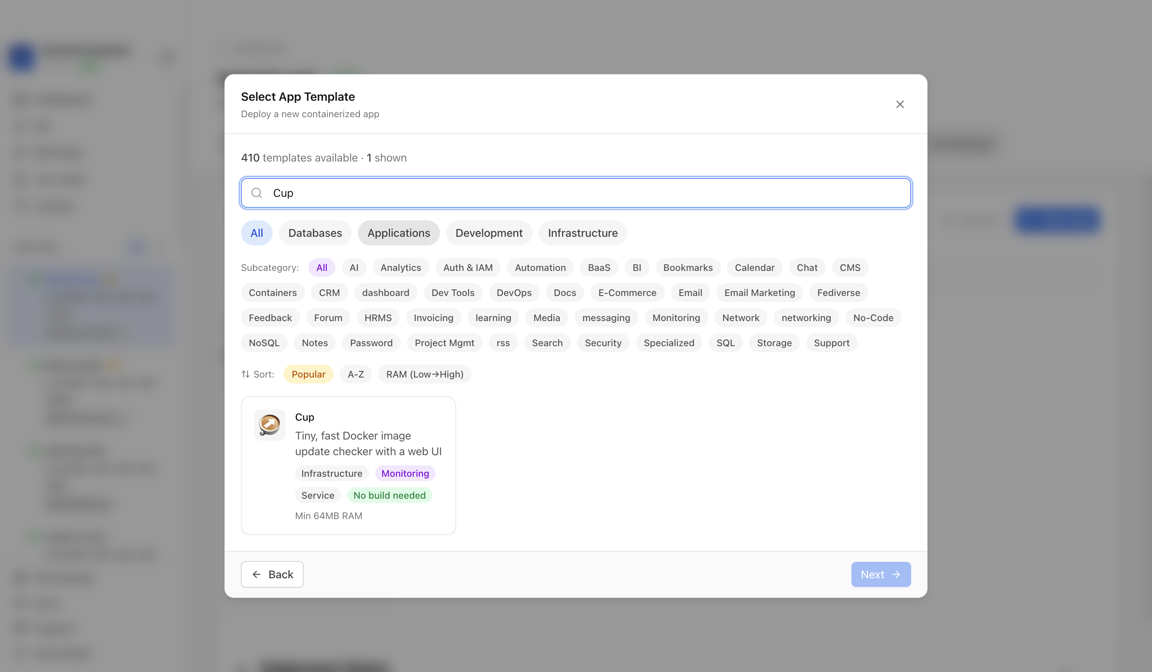Filter by dashboard subcategory
The width and height of the screenshot is (1152, 672).
(385, 293)
